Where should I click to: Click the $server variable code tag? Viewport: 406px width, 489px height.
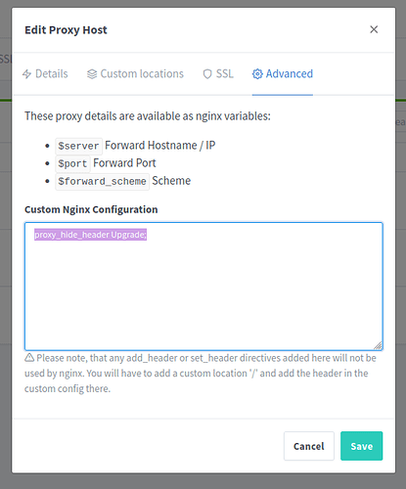tap(78, 146)
